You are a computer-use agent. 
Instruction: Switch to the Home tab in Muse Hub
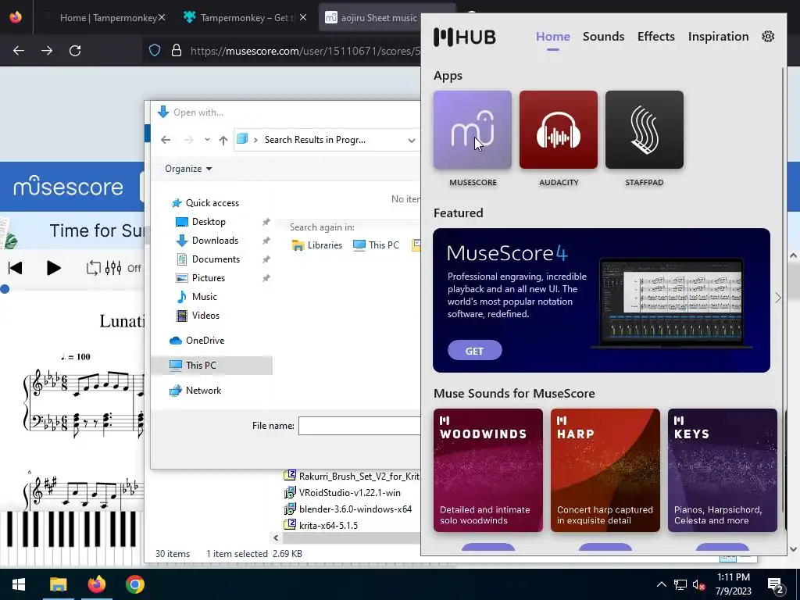click(552, 36)
